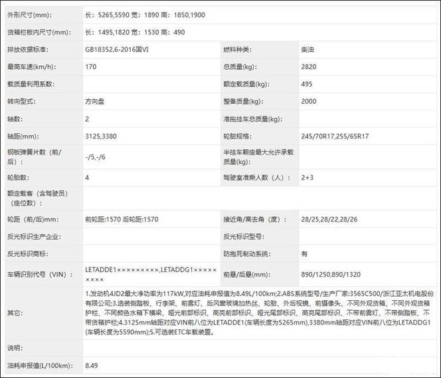Click the 反光标识型号 label
Viewport: 441px width, 378px height.
coord(244,236)
